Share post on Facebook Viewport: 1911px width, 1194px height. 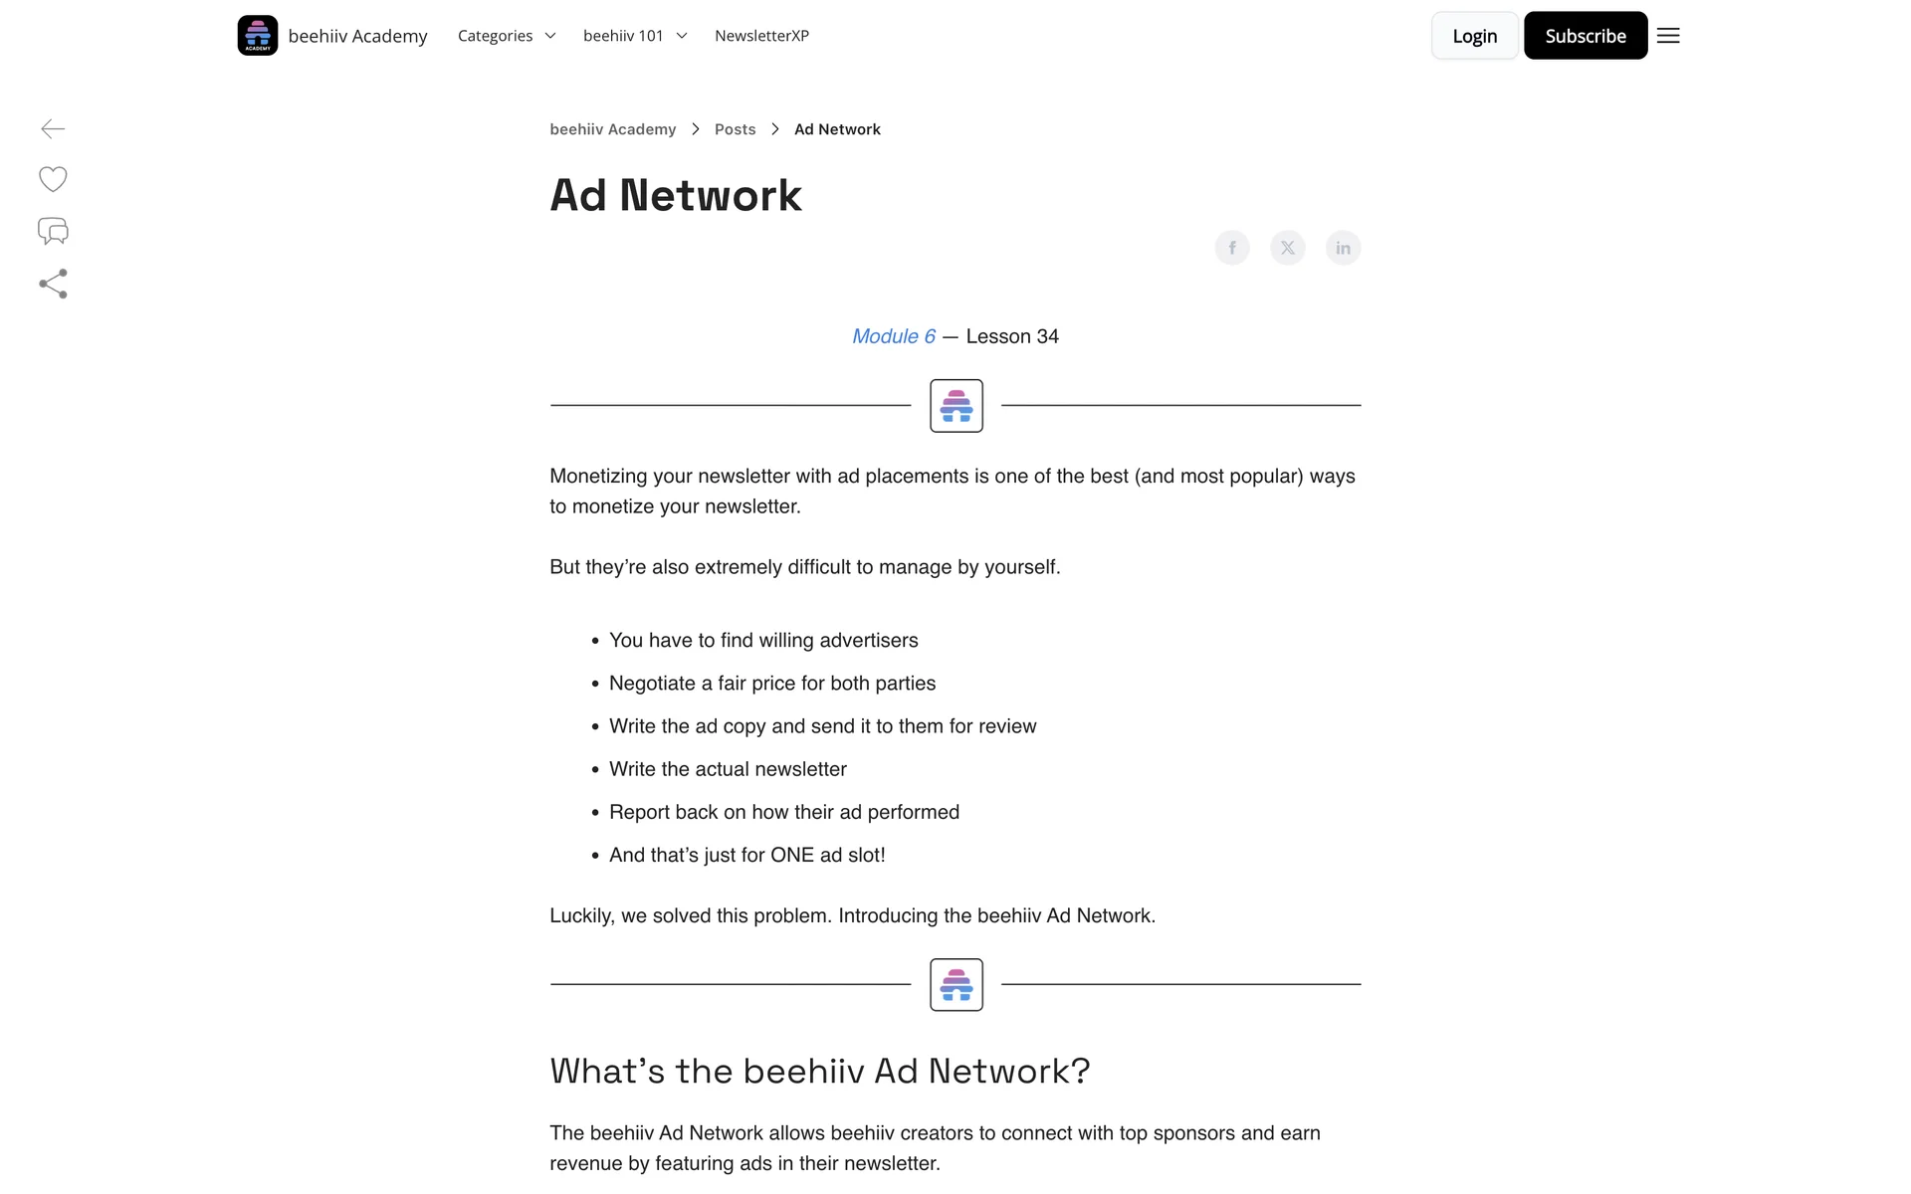[x=1232, y=248]
